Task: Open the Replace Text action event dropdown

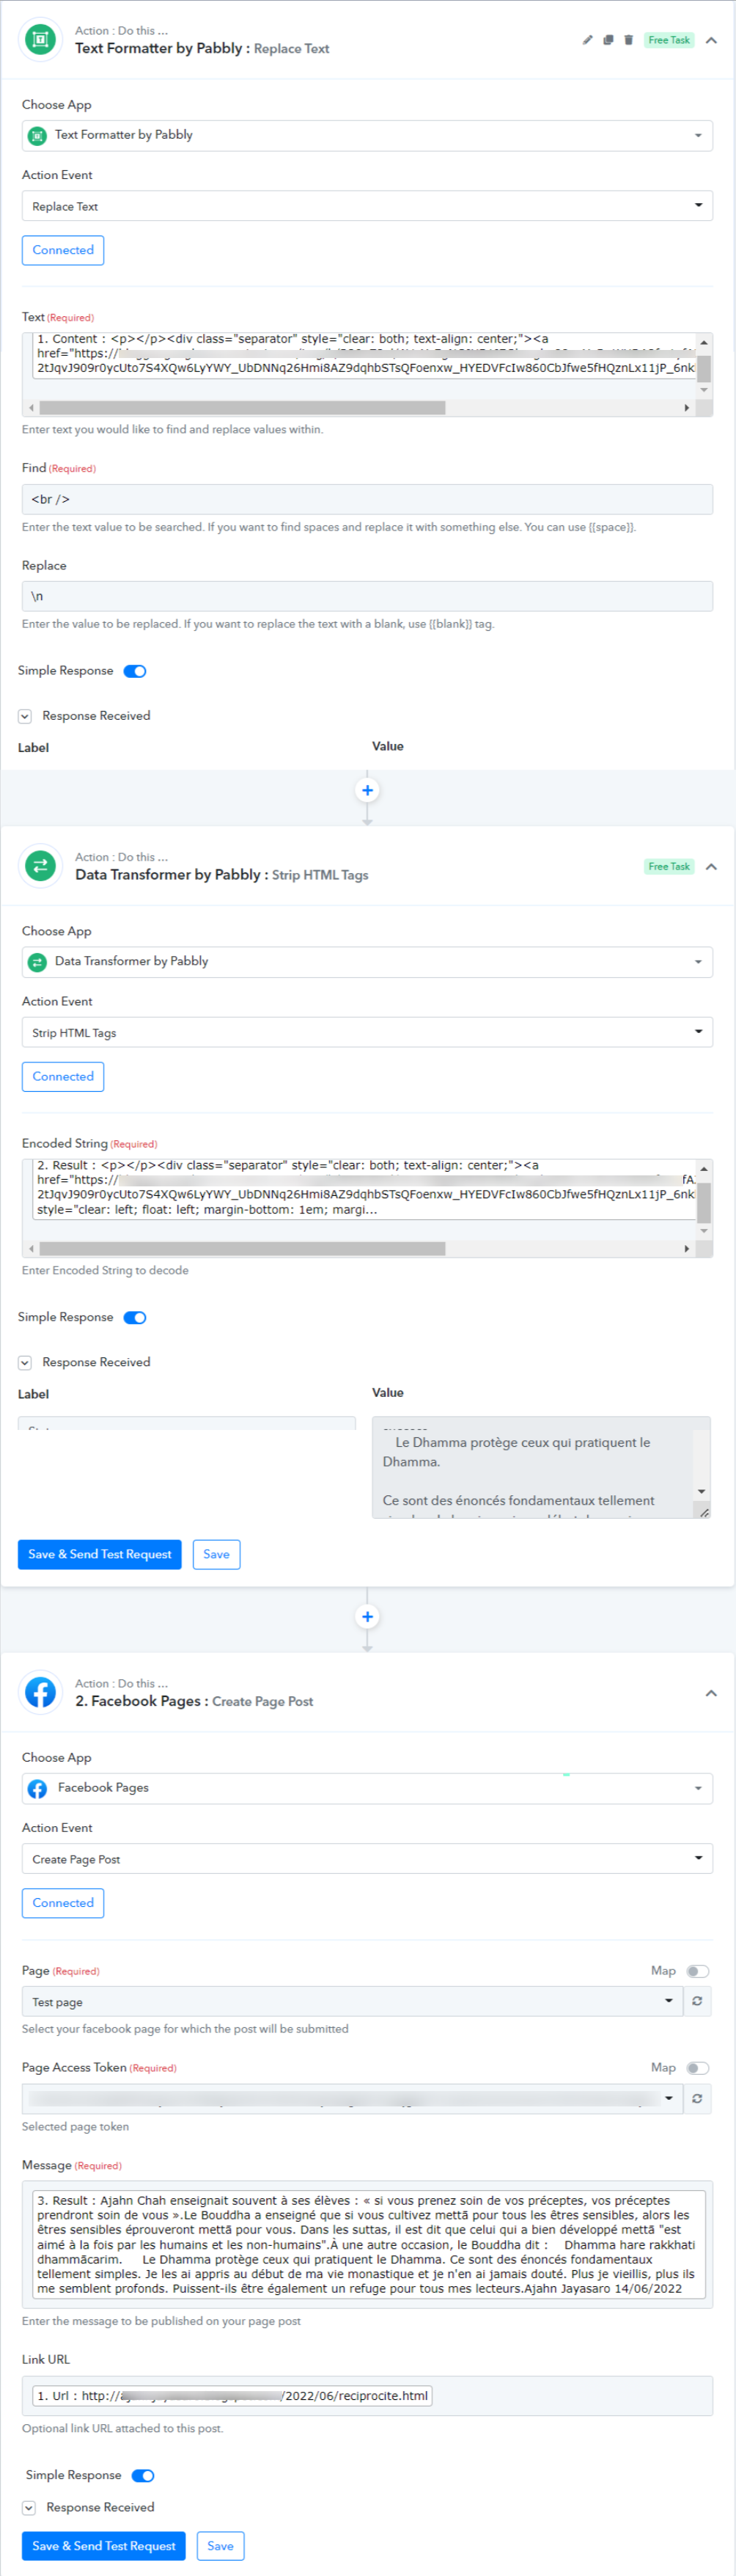Action: click(x=367, y=206)
